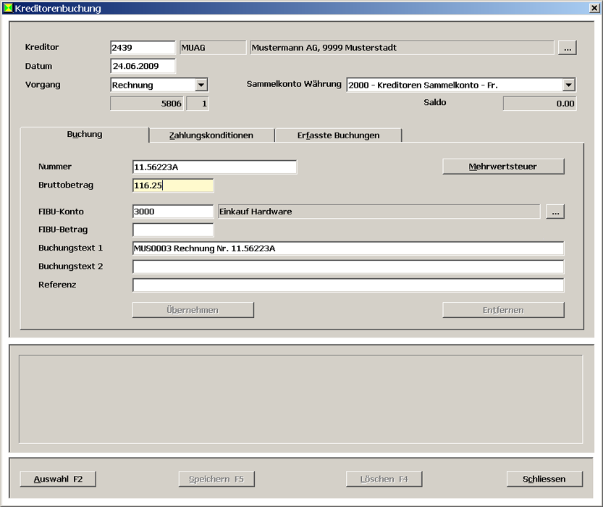
Task: Open the Erfasste Buchungen tab
Action: pos(338,135)
